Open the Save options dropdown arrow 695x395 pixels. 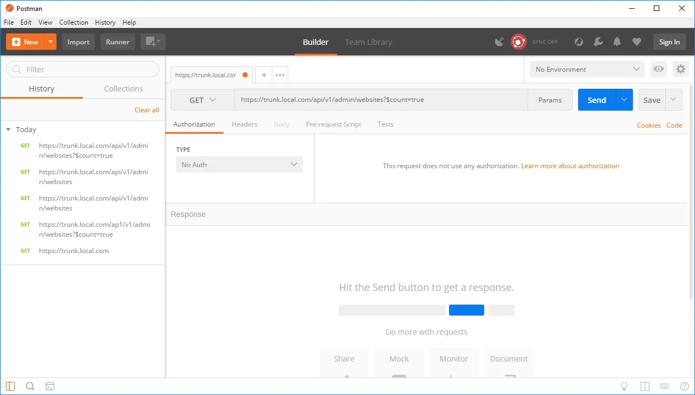click(674, 100)
